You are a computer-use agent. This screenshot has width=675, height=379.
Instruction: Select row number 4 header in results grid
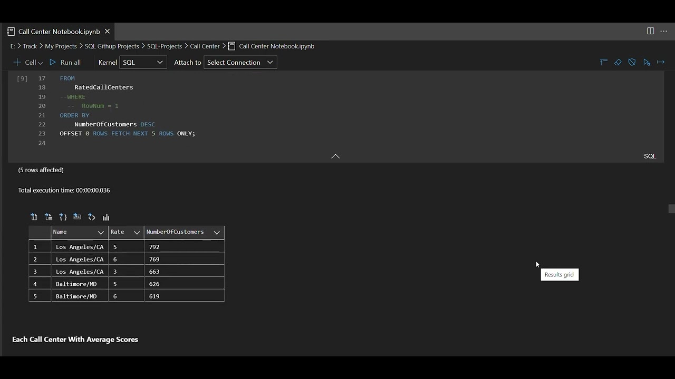coord(40,284)
